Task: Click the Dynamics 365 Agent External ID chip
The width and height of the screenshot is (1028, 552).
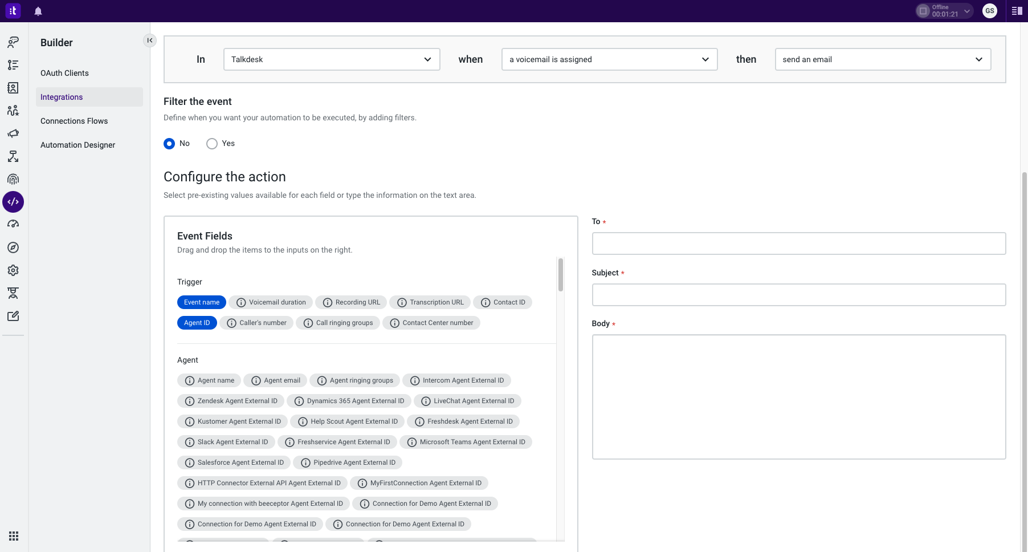Action: coord(349,401)
